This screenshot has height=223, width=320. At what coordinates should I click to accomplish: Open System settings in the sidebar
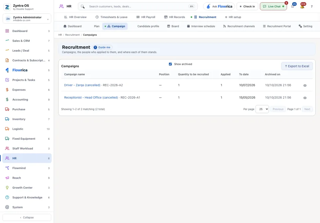27,207
